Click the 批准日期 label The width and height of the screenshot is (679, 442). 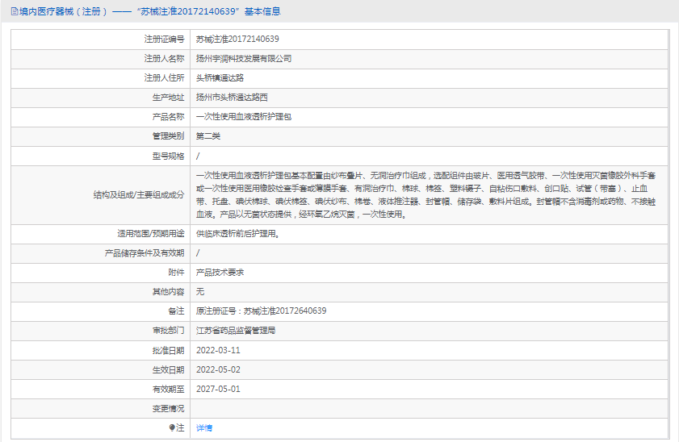click(168, 350)
